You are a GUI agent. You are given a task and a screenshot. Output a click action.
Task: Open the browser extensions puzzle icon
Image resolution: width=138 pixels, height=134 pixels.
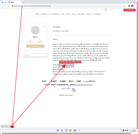coord(129,6)
